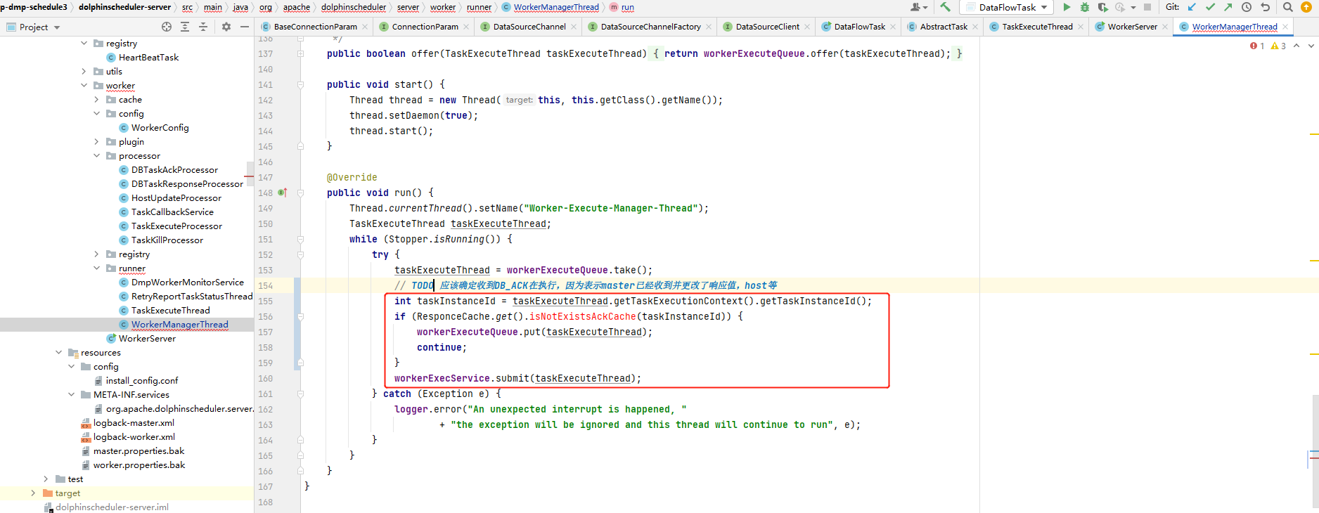Select worker.properties.bak file
This screenshot has height=513, width=1319.
(x=139, y=465)
